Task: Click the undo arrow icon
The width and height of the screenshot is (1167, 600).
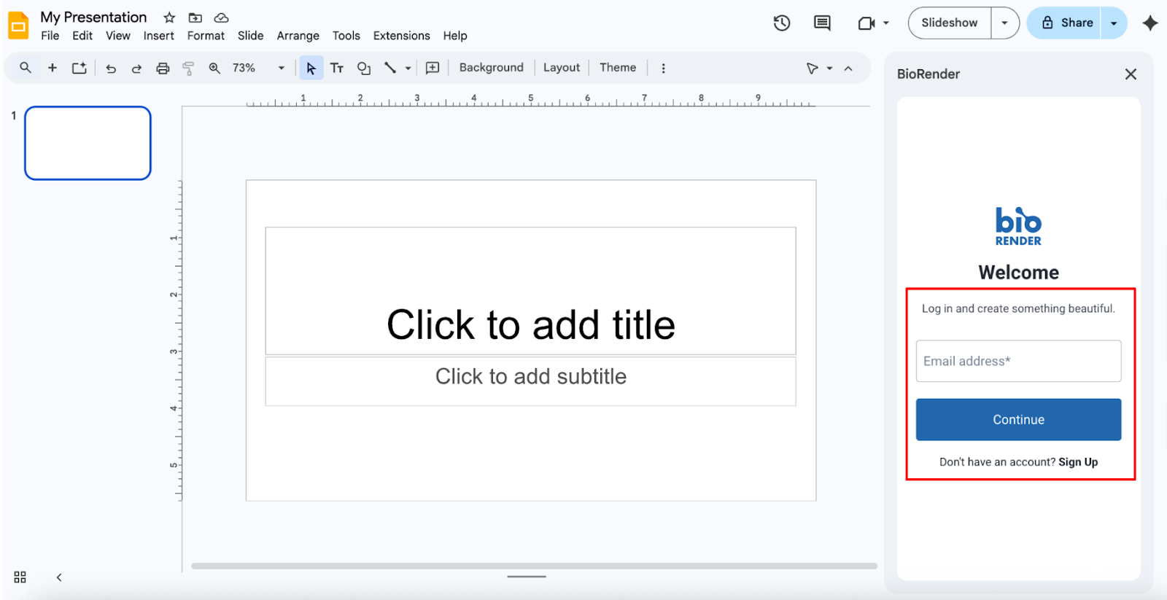Action: 111,69
